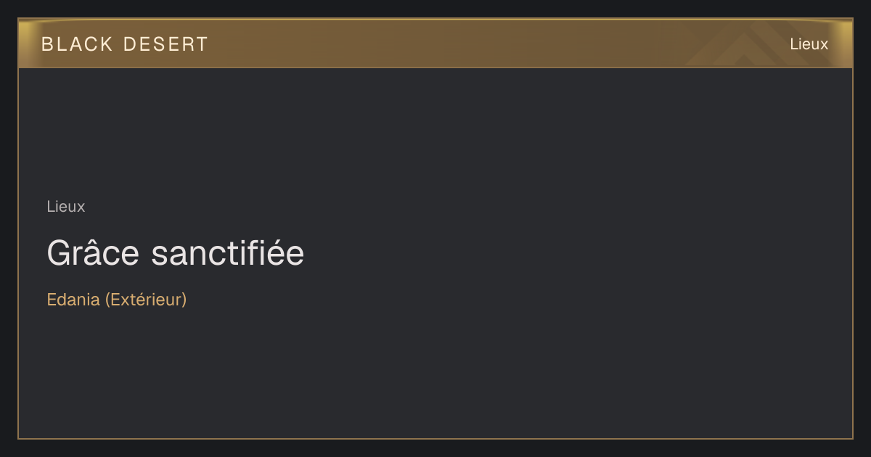Open the Edania (Extérieur) region link
Screen dimensions: 871x457
coord(117,300)
